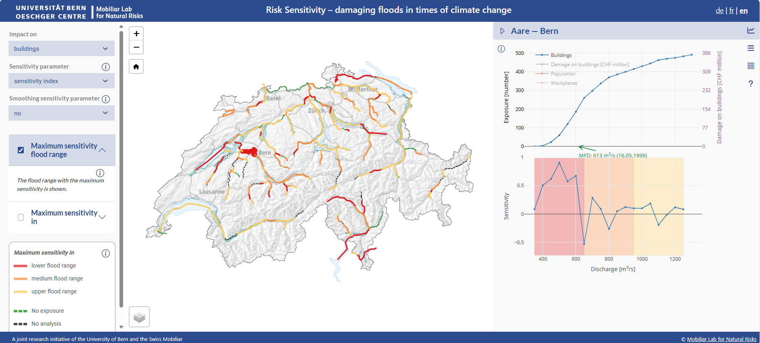Switch language to German (de)
This screenshot has height=343, width=760.
point(719,10)
